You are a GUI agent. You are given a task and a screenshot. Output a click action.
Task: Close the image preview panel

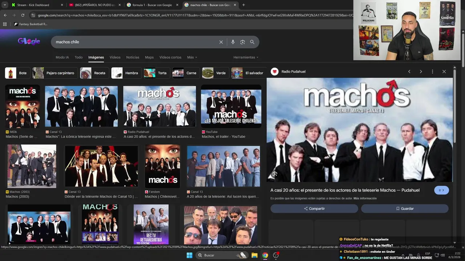pos(444,72)
